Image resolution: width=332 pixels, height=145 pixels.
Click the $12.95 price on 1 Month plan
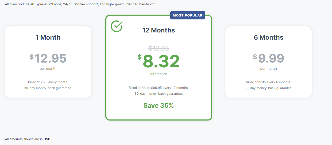(48, 58)
